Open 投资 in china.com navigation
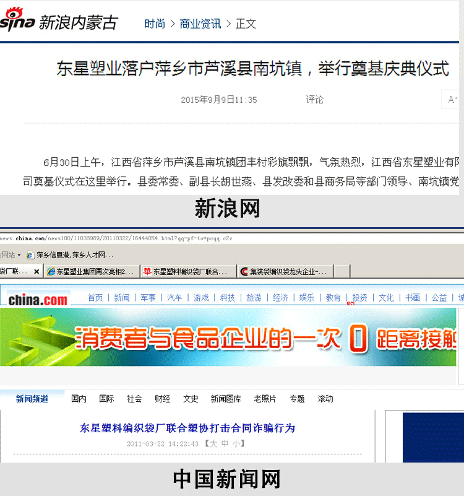Image resolution: width=464 pixels, height=496 pixels. point(359,298)
